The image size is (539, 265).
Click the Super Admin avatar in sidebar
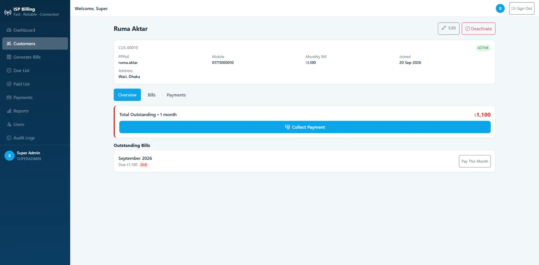(9, 156)
